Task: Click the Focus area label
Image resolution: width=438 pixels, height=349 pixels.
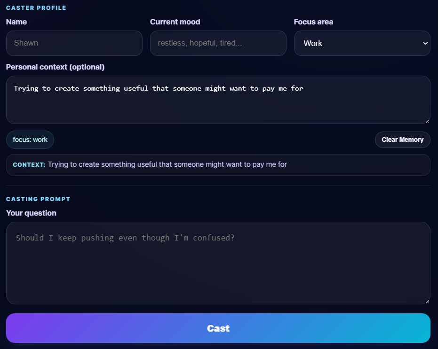Action: pyautogui.click(x=312, y=22)
